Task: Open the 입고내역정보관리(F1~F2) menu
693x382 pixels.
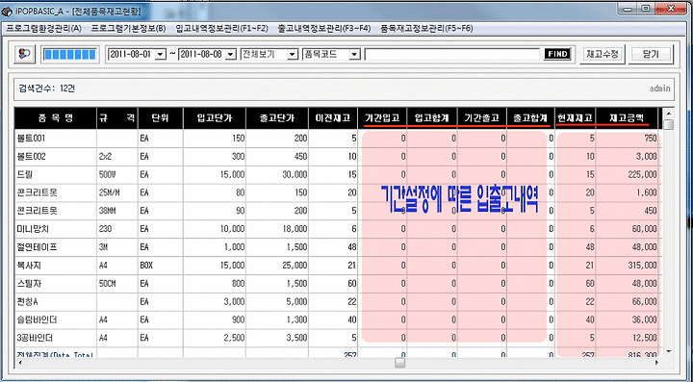Action: [222, 29]
